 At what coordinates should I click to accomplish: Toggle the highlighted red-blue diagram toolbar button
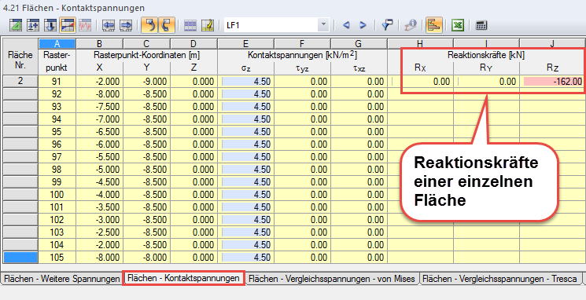pos(68,25)
